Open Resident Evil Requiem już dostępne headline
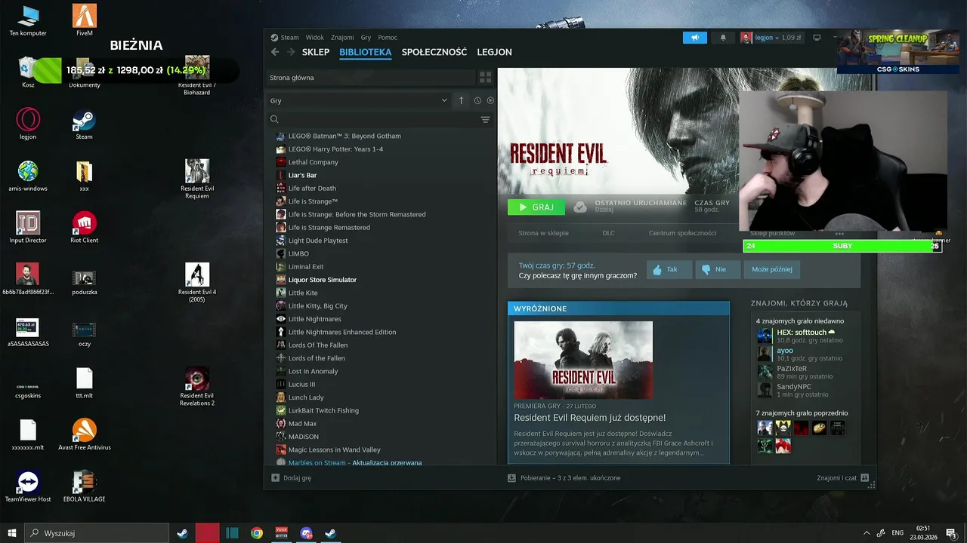The width and height of the screenshot is (967, 543). (589, 418)
